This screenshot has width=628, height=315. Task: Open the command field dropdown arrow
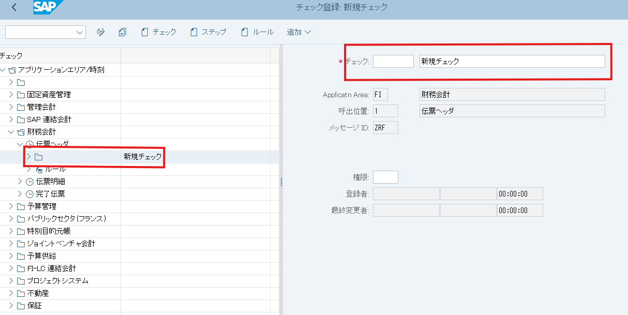[80, 32]
